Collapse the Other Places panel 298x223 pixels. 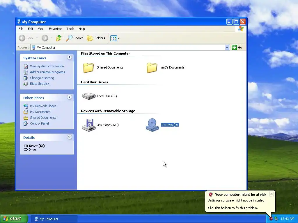coord(69,97)
